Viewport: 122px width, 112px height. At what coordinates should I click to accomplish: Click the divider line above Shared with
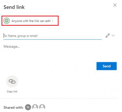59,98
